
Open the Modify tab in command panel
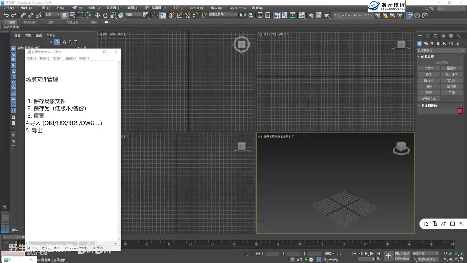click(x=428, y=36)
